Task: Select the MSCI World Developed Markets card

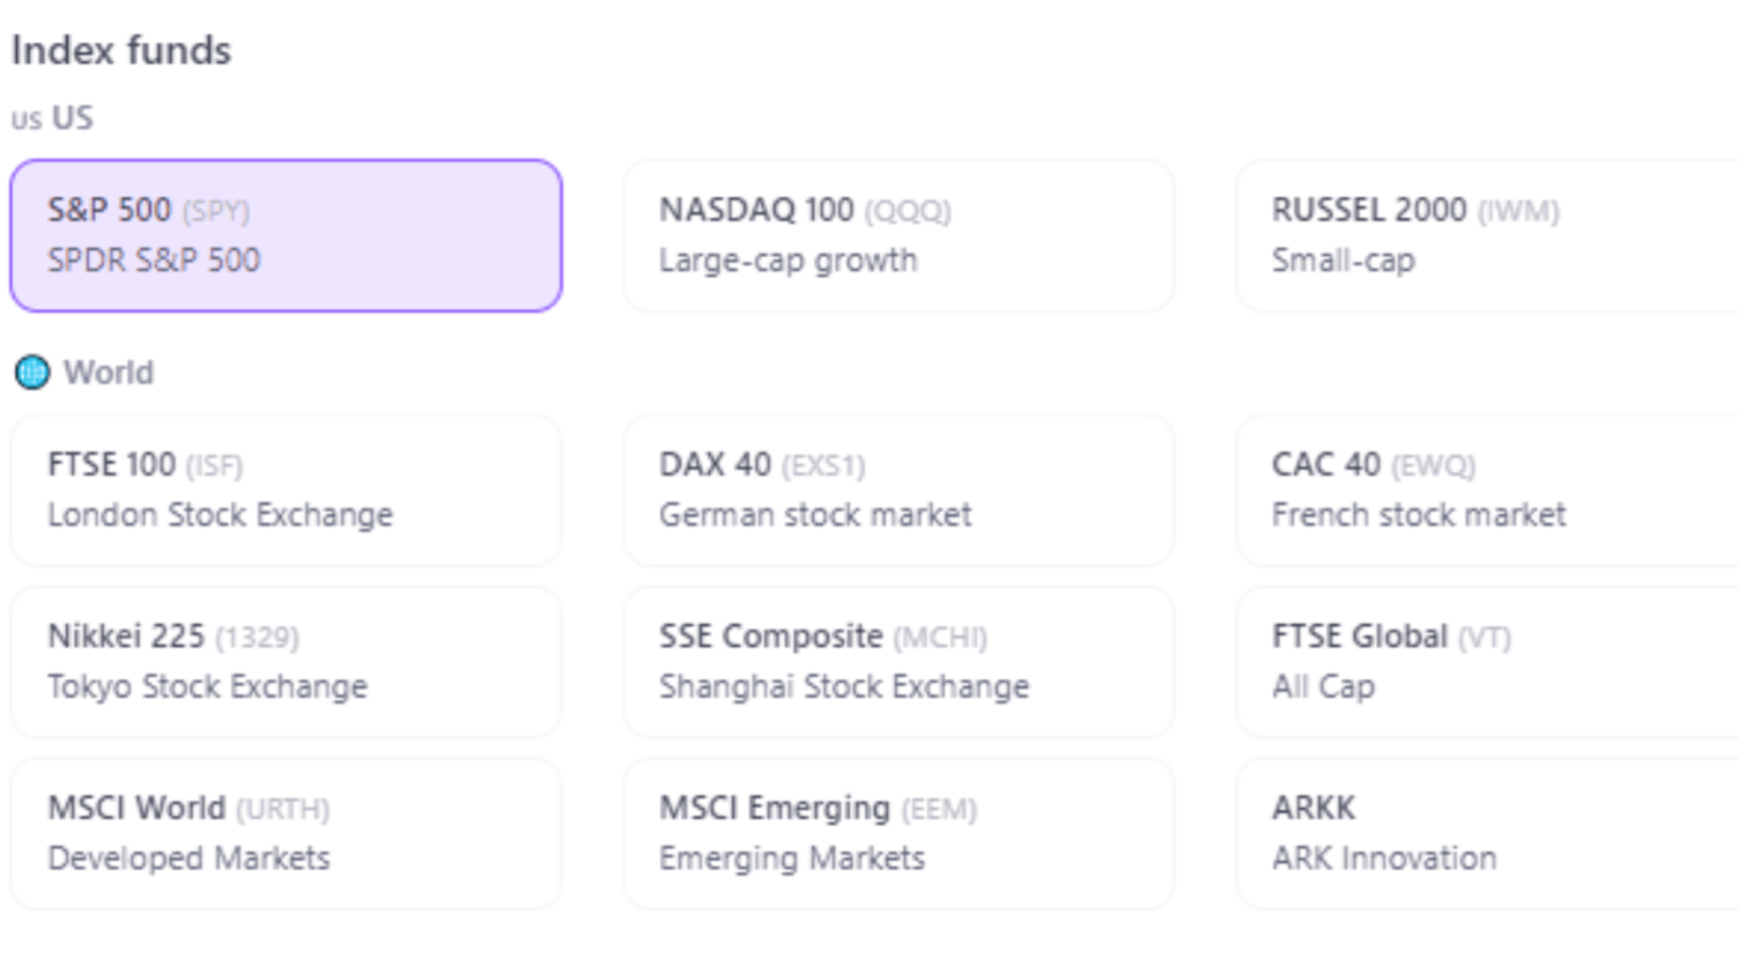Action: click(286, 834)
